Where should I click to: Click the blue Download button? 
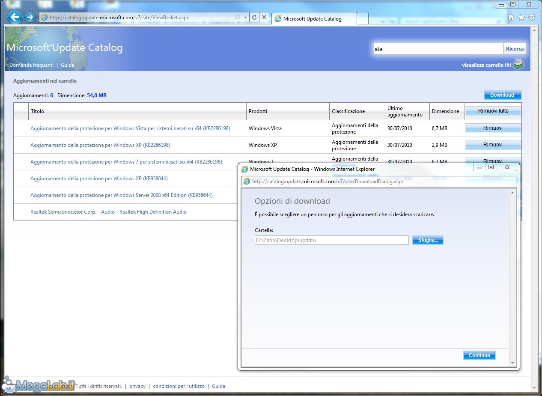(x=502, y=95)
